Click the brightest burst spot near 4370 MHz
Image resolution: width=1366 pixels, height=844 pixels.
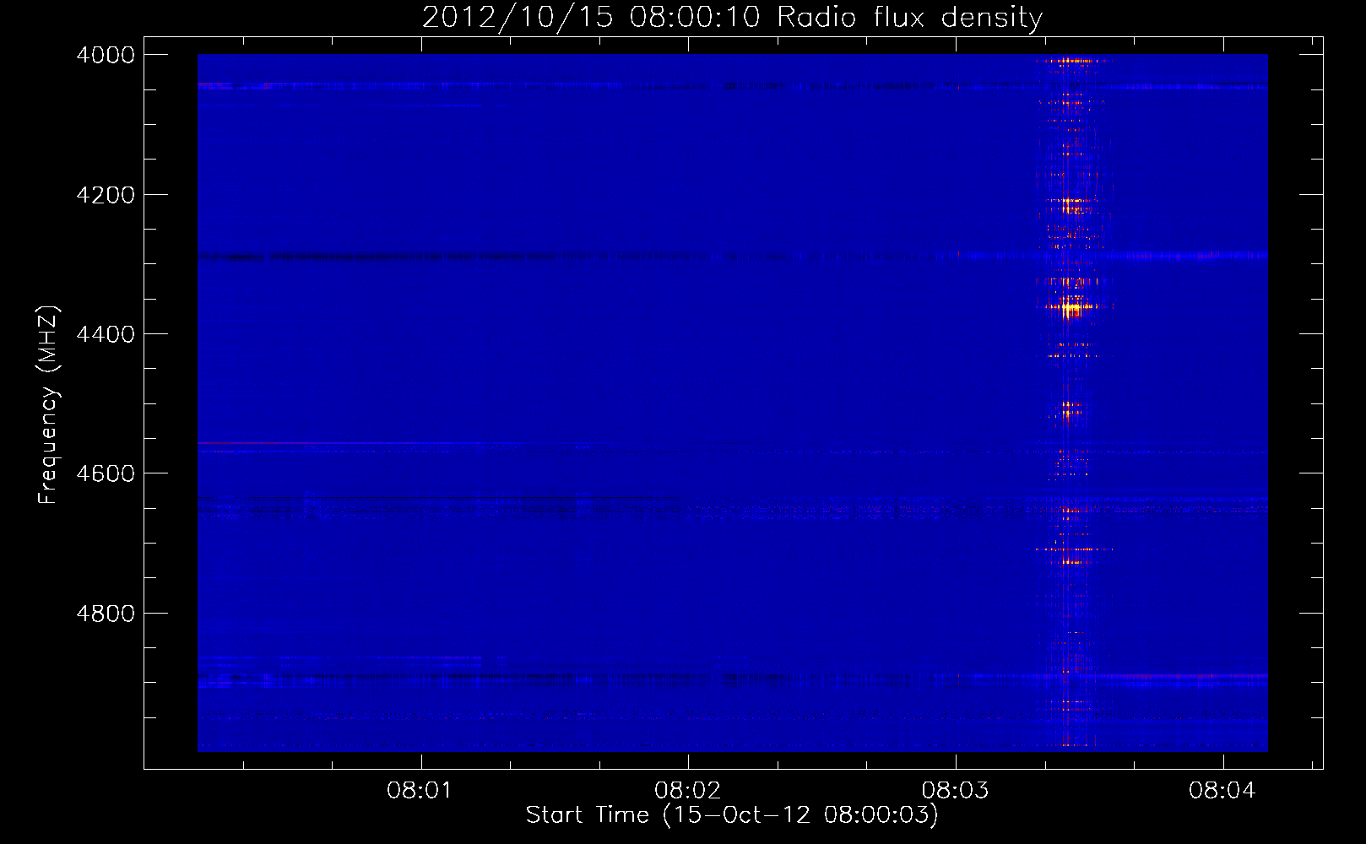1071,309
